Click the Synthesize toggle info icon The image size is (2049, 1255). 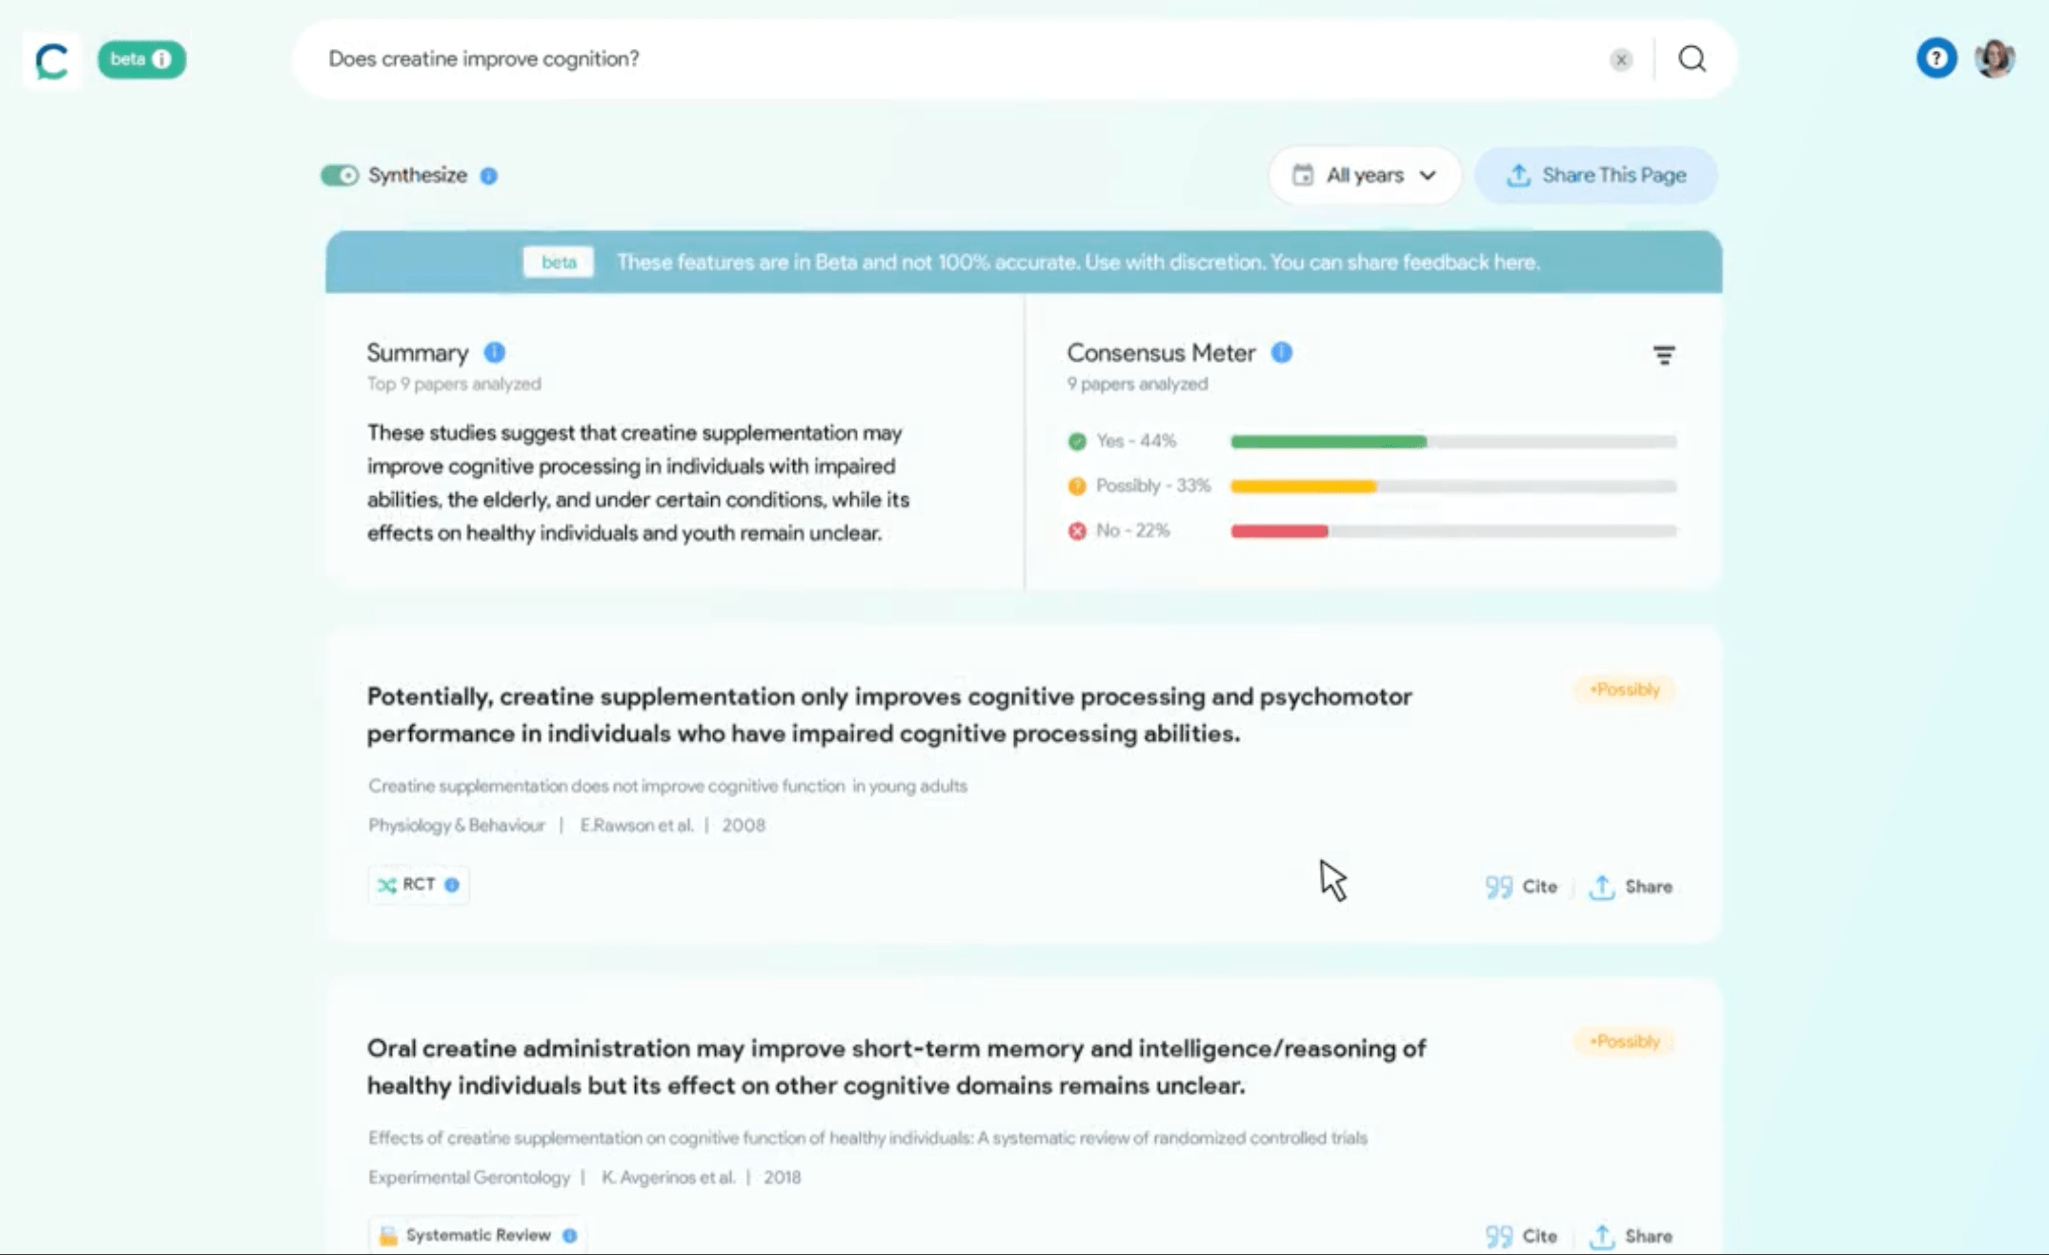[489, 175]
